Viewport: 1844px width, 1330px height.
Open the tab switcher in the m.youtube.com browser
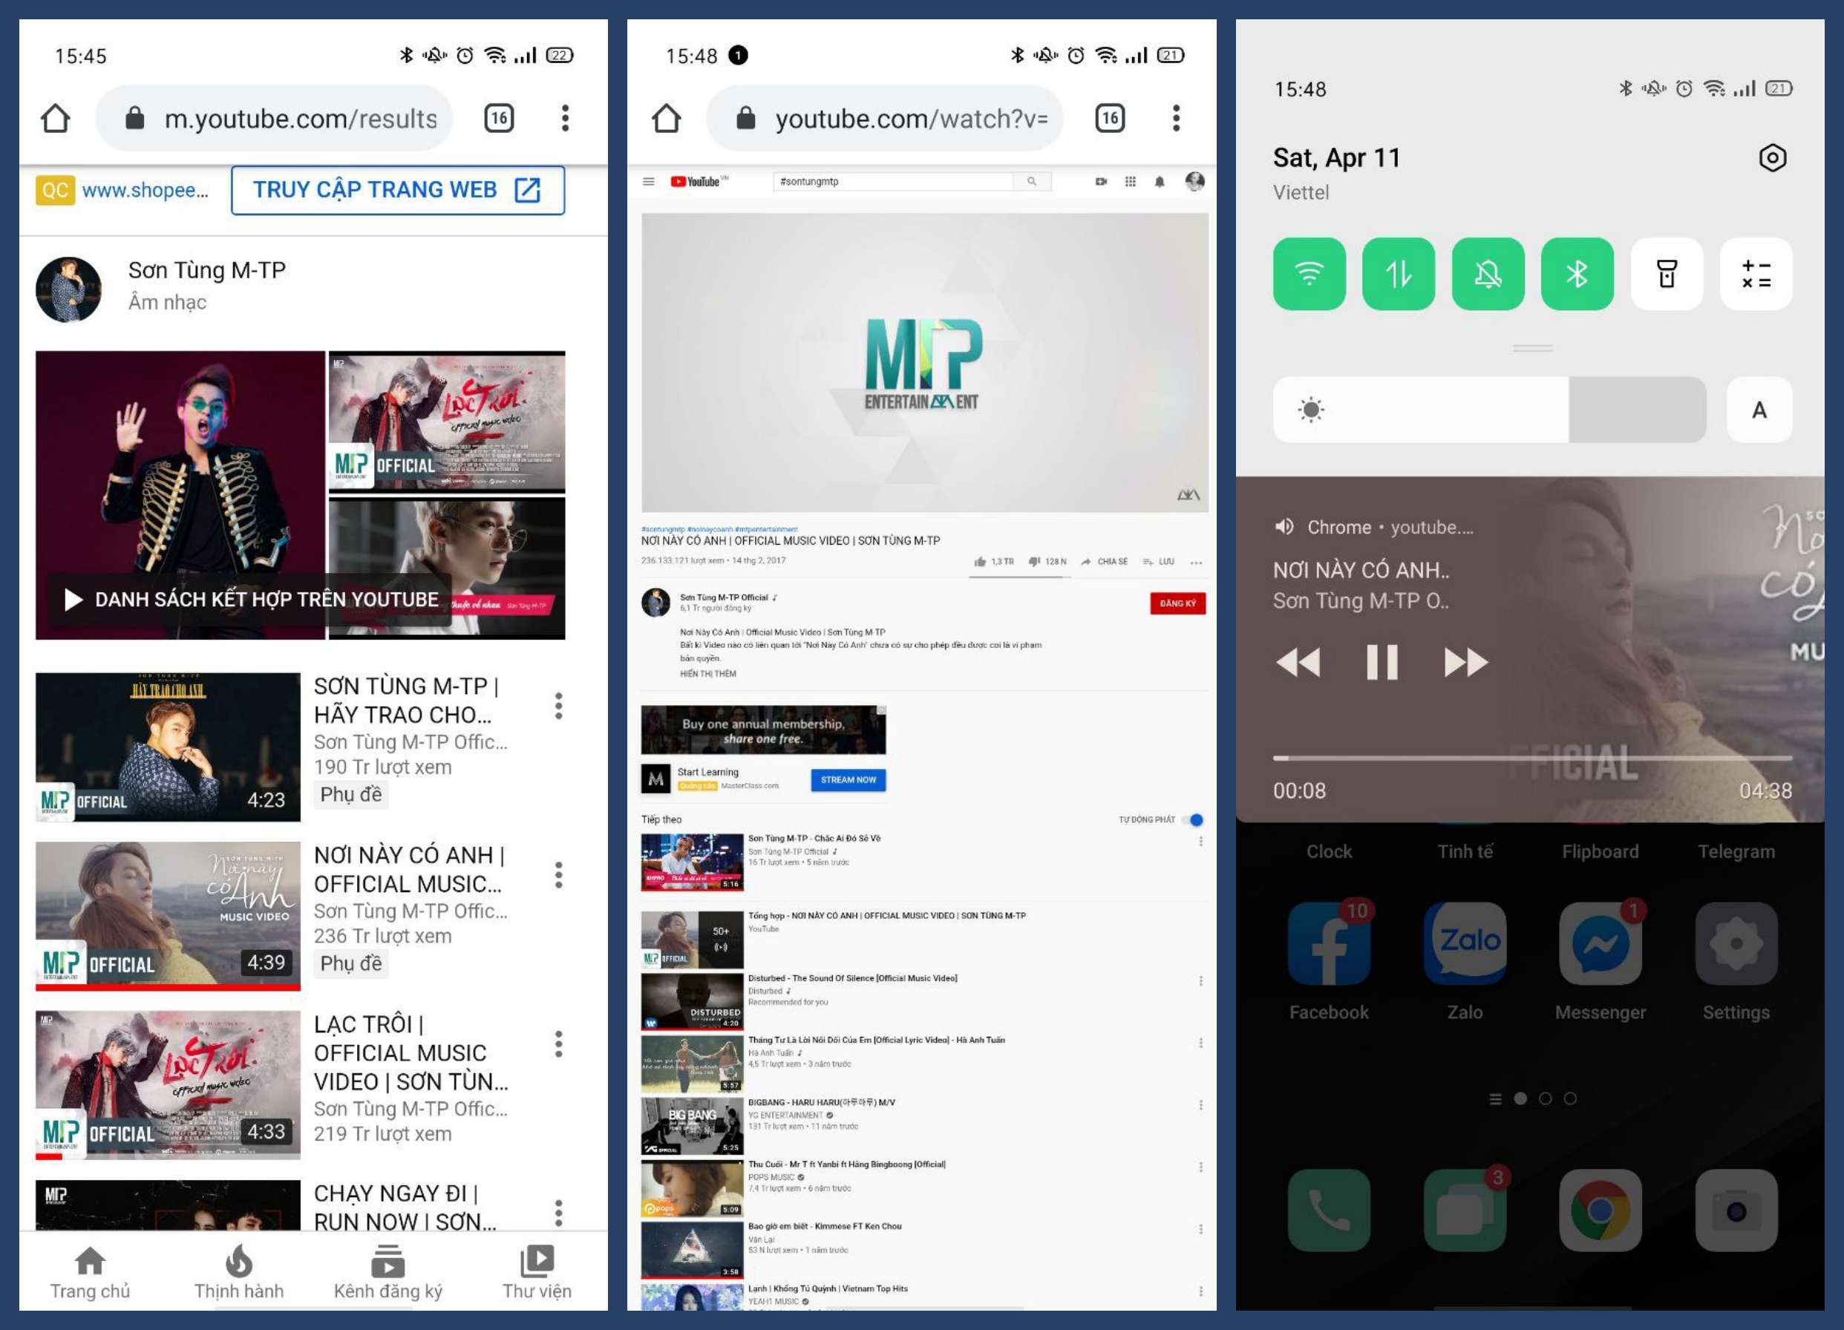(x=499, y=119)
